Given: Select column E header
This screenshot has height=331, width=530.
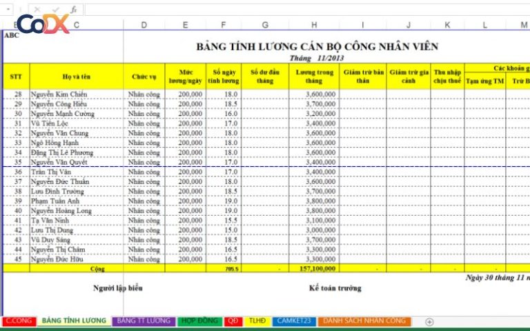Looking at the screenshot, I should pos(185,25).
